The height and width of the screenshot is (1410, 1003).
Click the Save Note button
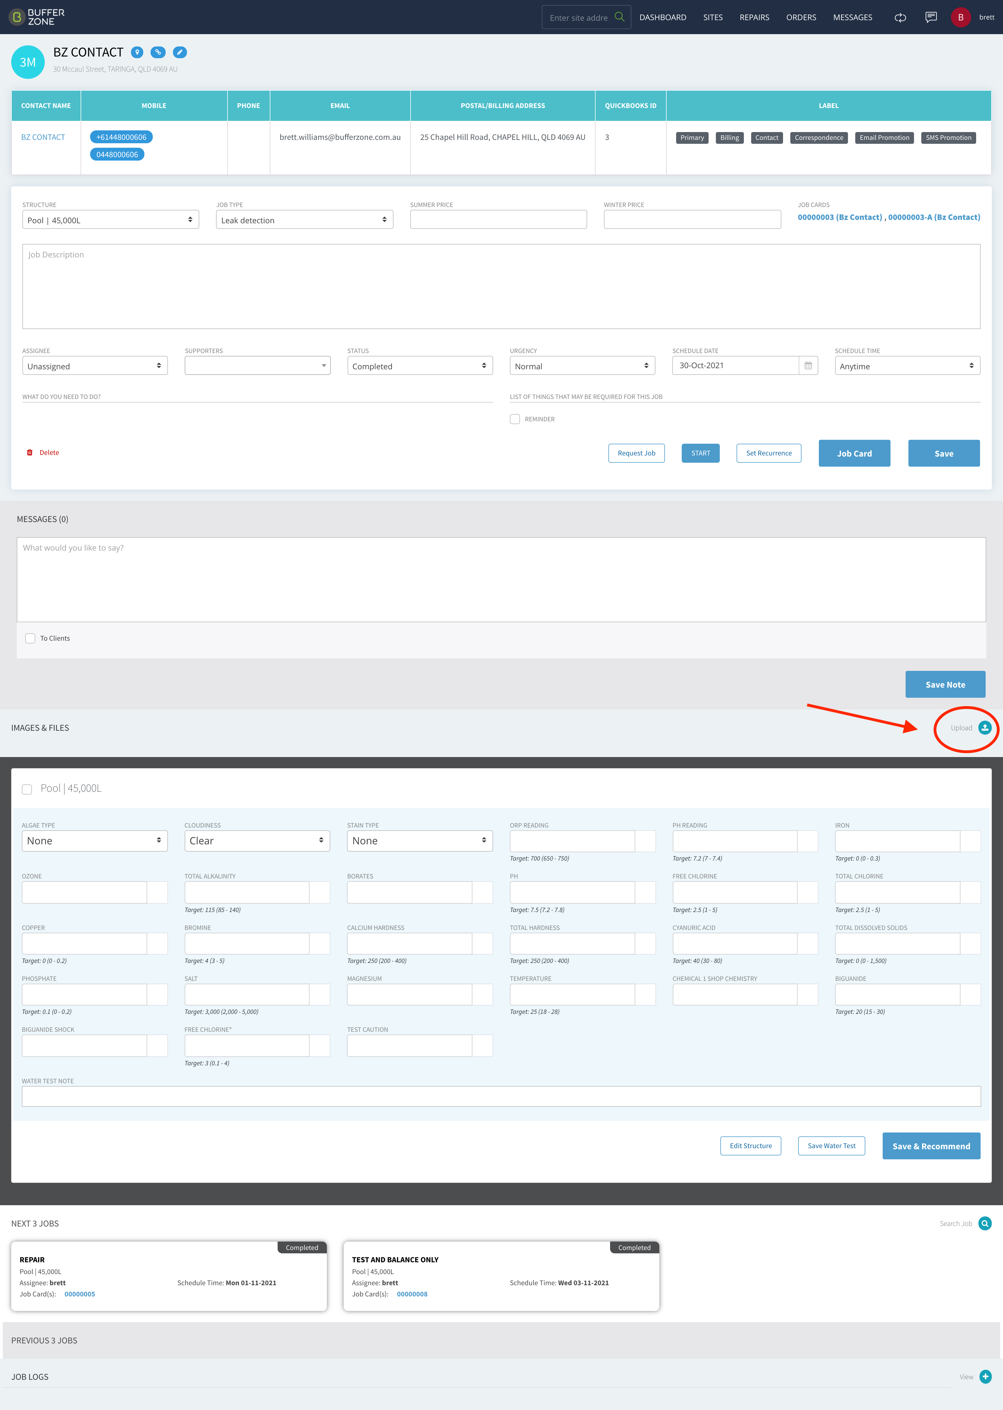[945, 684]
